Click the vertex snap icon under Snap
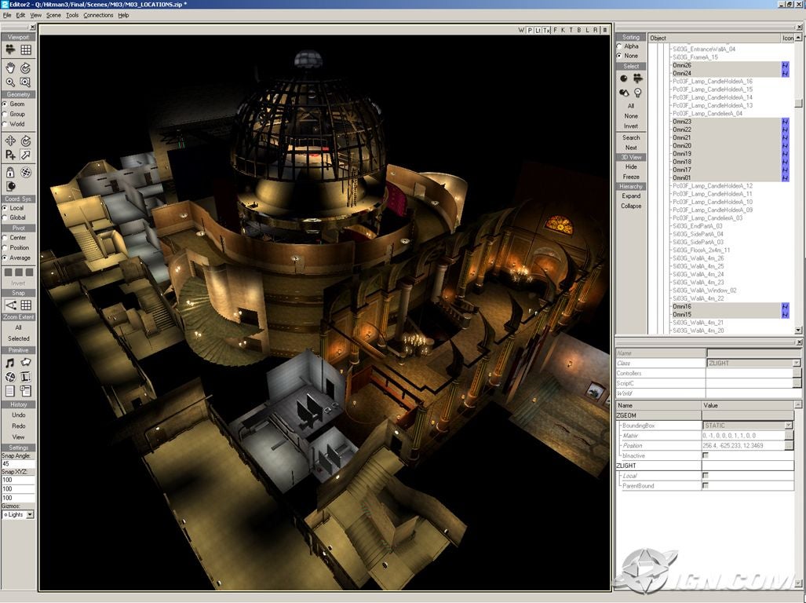806x603 pixels. point(10,305)
